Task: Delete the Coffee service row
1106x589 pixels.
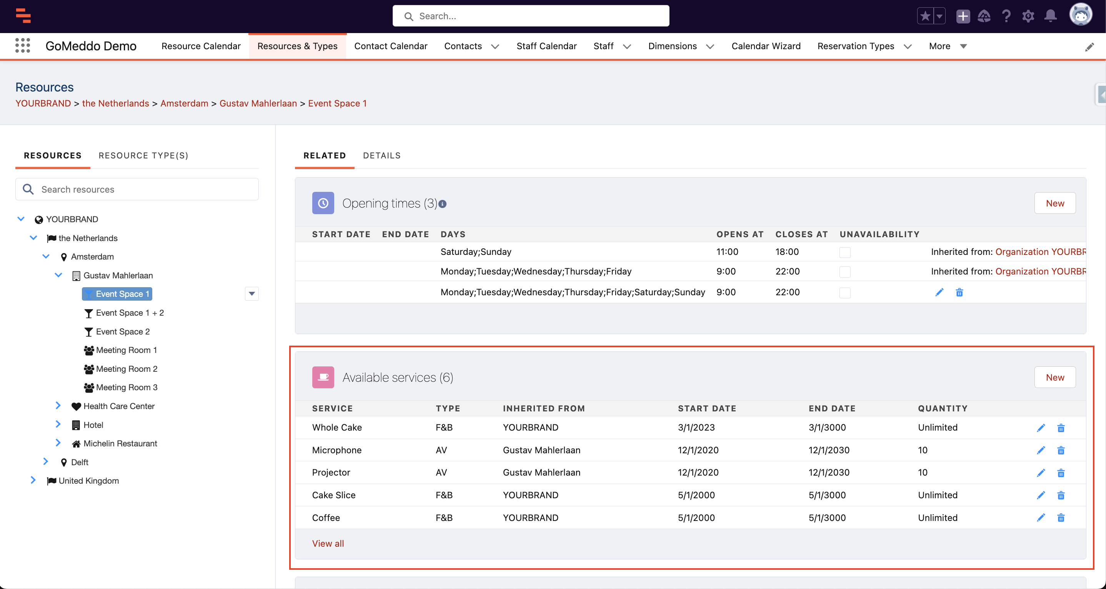Action: [1061, 518]
